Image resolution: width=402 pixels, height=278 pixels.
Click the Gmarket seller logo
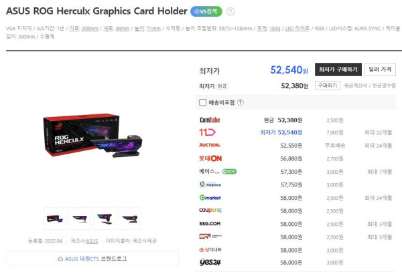point(210,197)
